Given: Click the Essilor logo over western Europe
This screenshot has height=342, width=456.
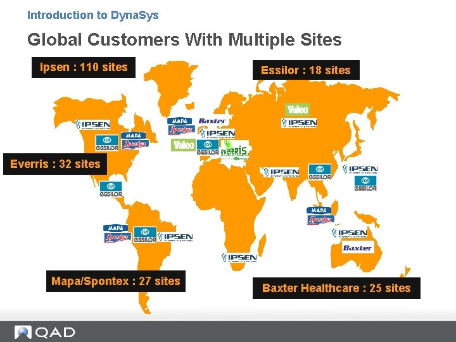Looking at the screenshot, I should (208, 148).
